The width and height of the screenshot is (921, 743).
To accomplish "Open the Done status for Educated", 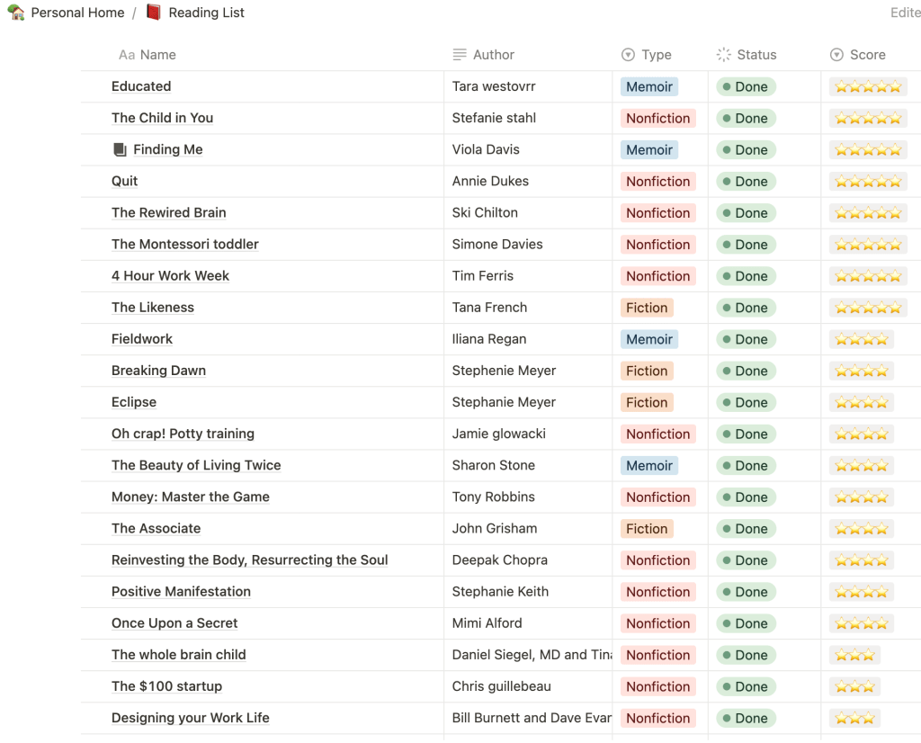I will coord(746,87).
